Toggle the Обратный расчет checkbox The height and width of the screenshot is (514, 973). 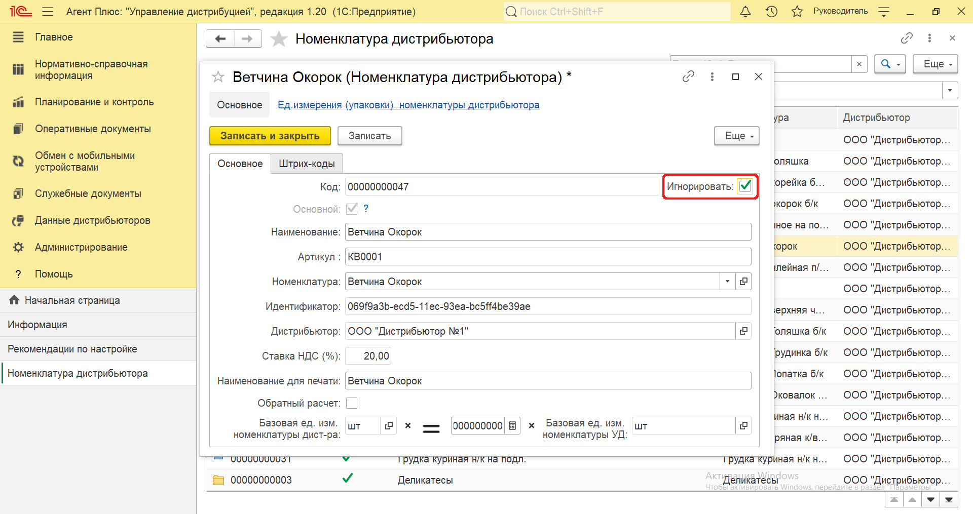(x=352, y=403)
